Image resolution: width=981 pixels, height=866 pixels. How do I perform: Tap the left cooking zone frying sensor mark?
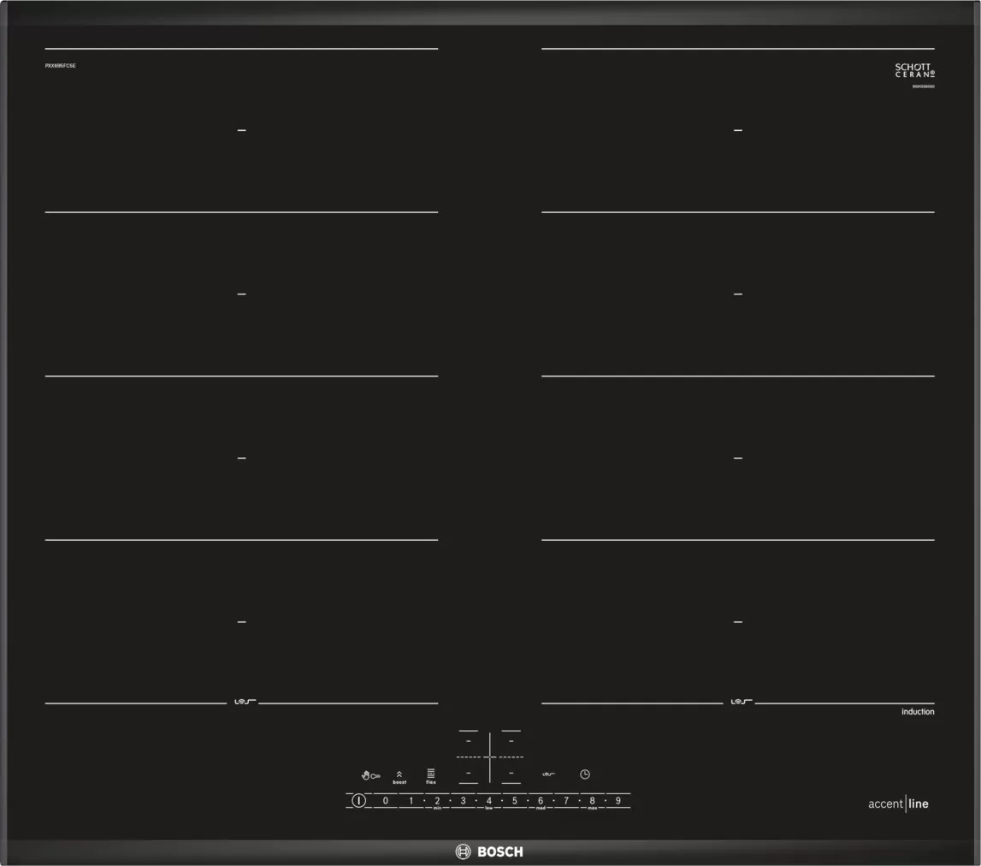tap(245, 702)
